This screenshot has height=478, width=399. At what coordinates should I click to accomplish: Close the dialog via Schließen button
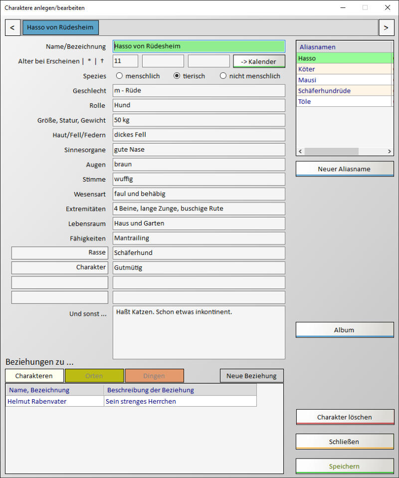click(344, 442)
